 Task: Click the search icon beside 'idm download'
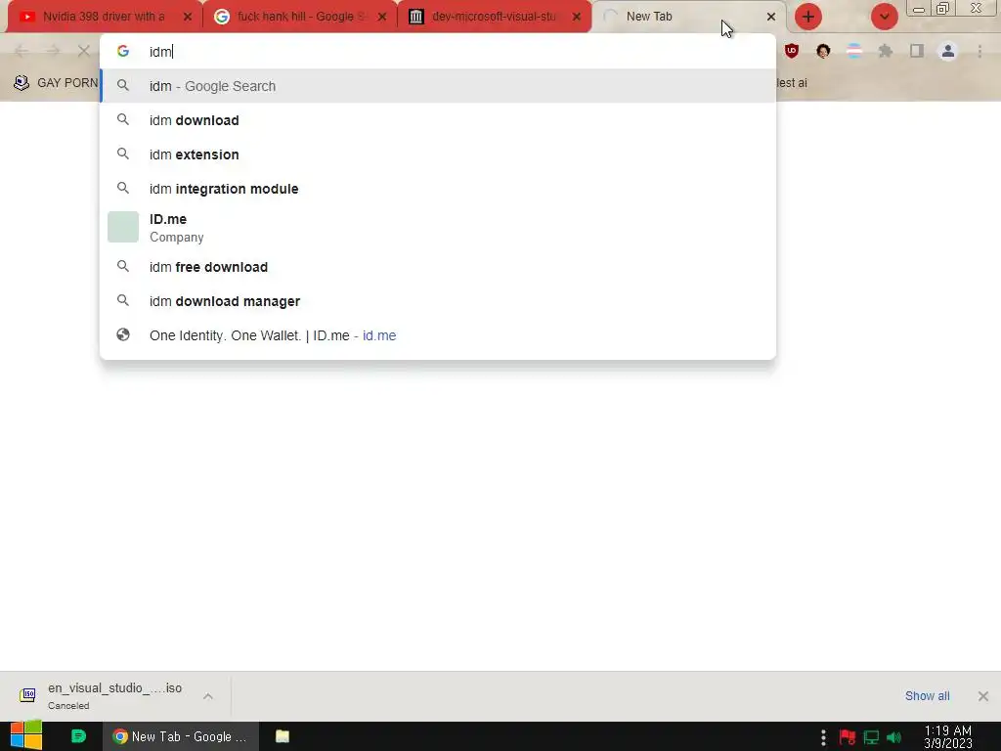click(x=123, y=119)
